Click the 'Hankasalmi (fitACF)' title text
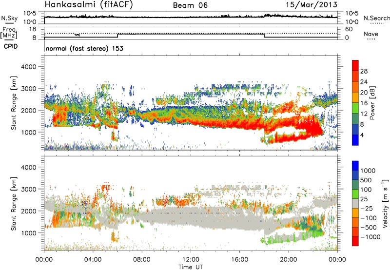This screenshot has height=270, width=390. point(89,5)
